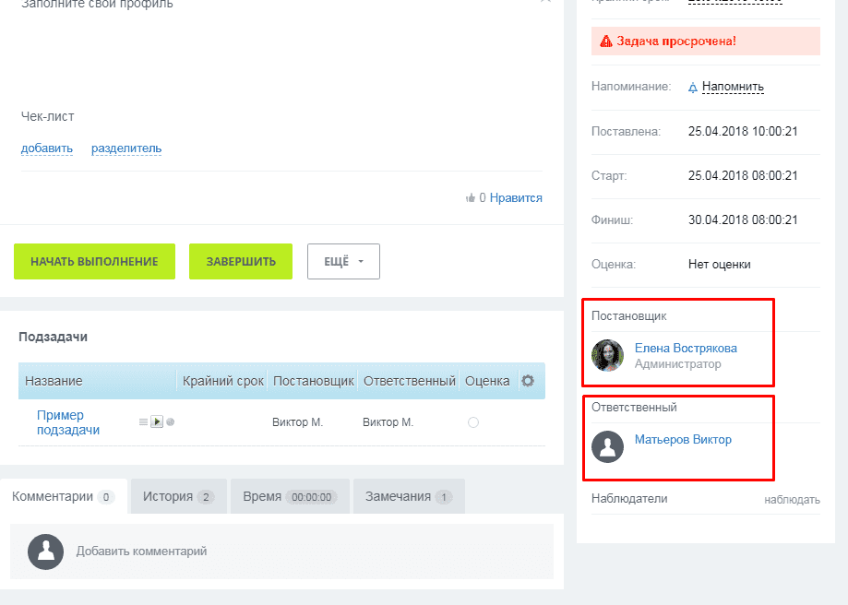The width and height of the screenshot is (848, 605).
Task: Click the thumbs-up like icon
Action: coord(471,197)
